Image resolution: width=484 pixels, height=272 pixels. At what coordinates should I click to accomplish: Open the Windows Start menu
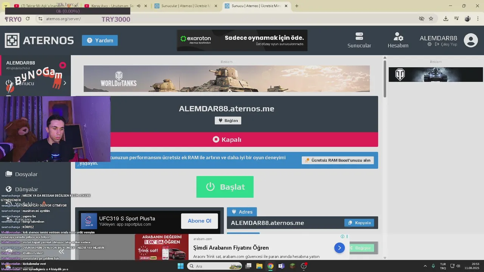pos(180,266)
